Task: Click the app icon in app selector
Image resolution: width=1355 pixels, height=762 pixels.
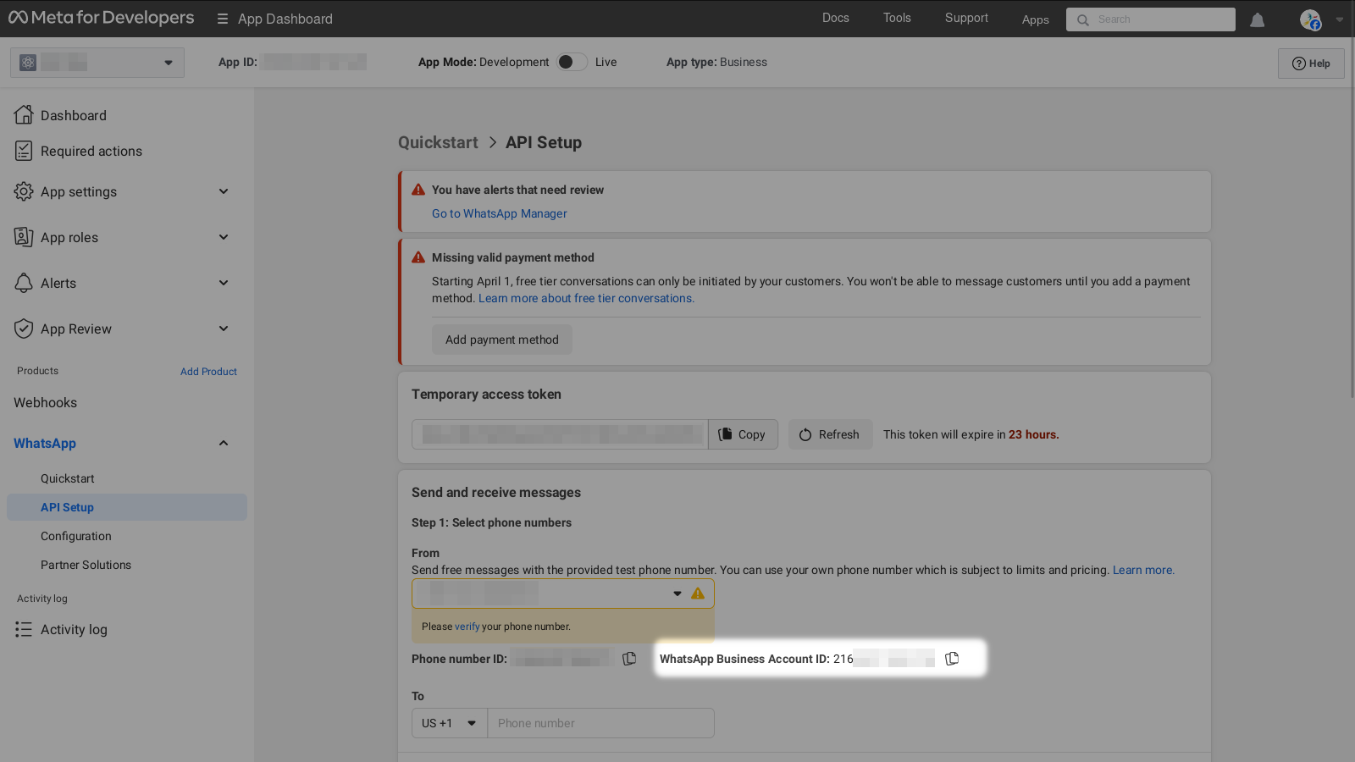Action: pyautogui.click(x=28, y=63)
